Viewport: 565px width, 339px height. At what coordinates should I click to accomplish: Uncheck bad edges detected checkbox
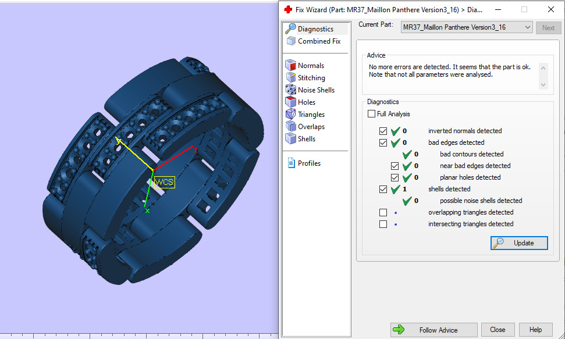383,142
